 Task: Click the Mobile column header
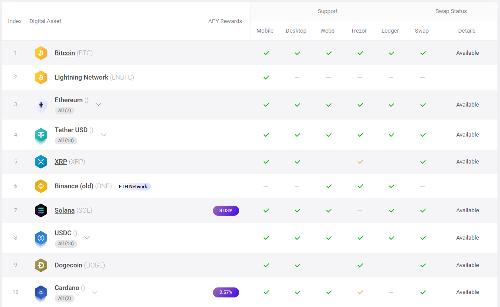click(x=265, y=30)
